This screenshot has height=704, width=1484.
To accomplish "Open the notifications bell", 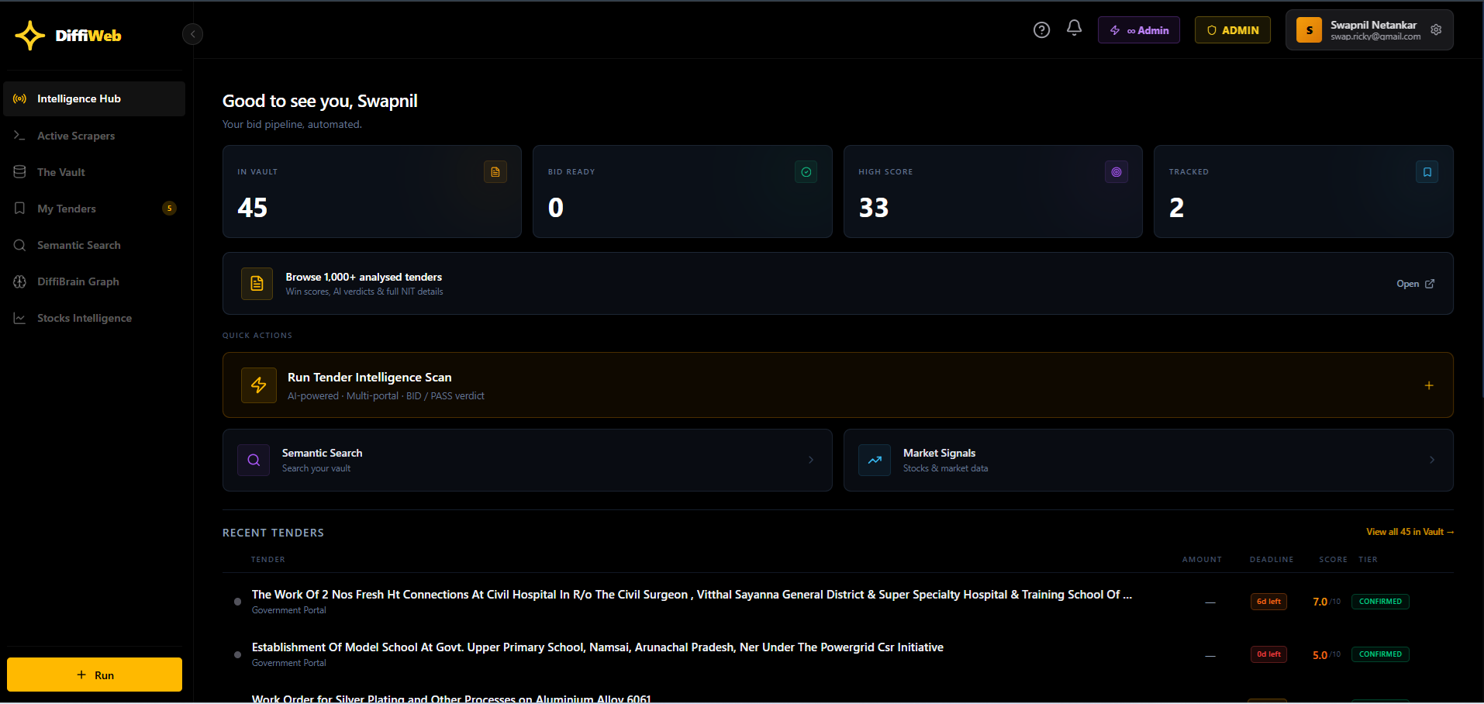I will point(1074,29).
